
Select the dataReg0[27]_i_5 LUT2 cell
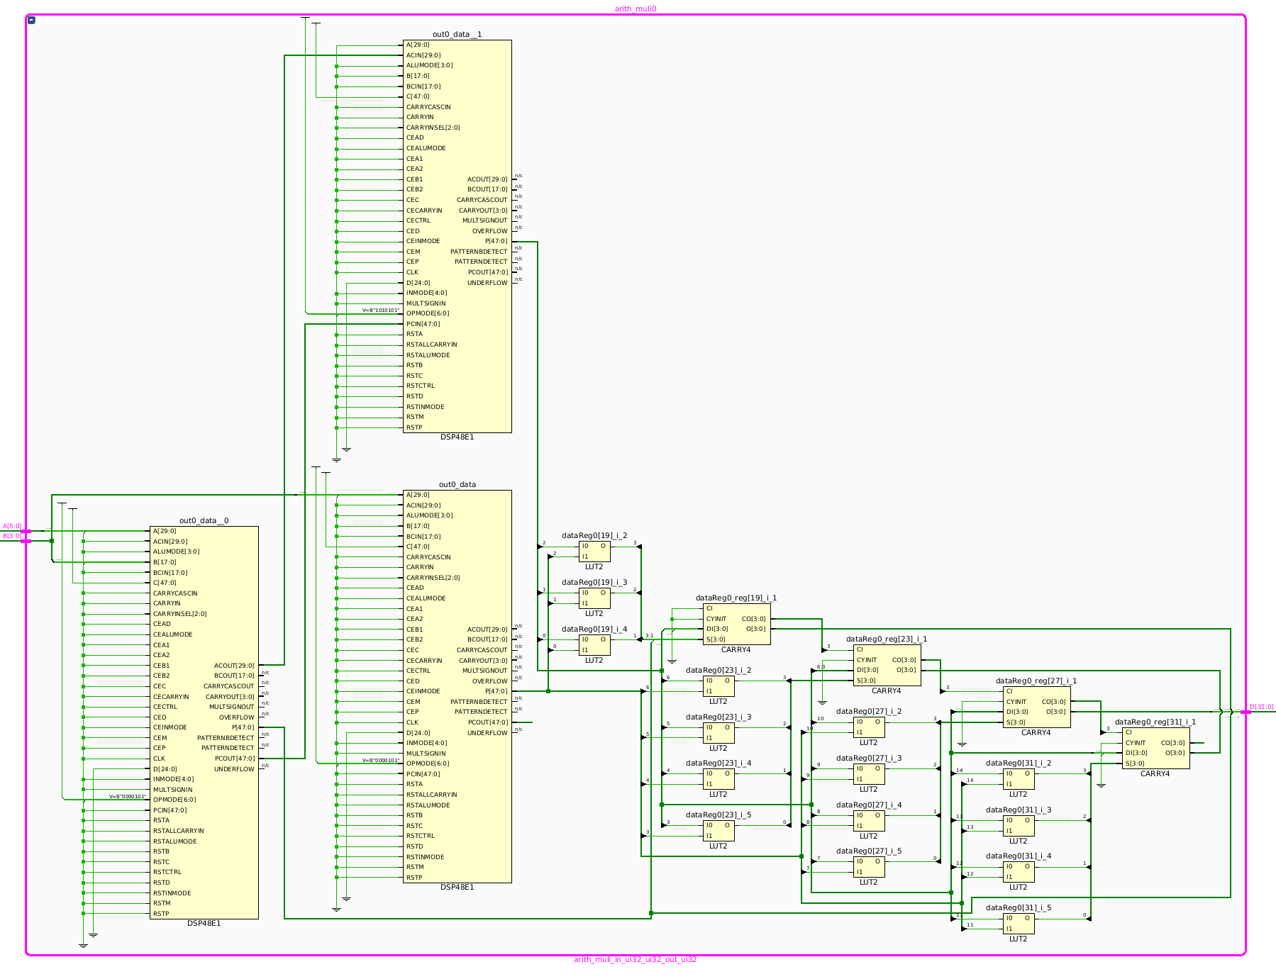[x=869, y=867]
